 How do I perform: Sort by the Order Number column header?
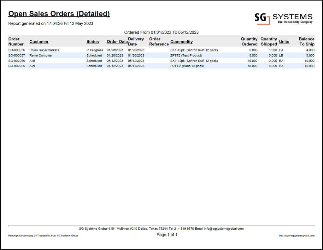click(16, 41)
